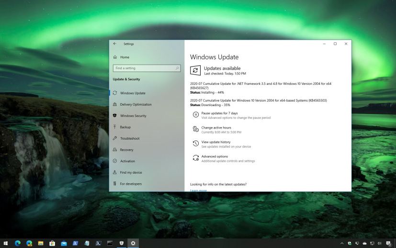Click the search magnifier icon in Find a setting
Viewport: 396px width, 248px height.
[177, 68]
